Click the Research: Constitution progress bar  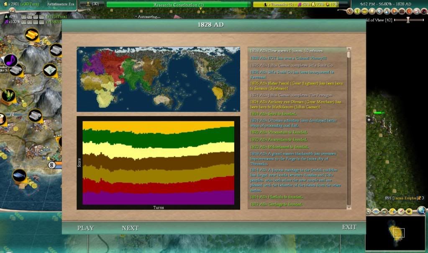[x=178, y=5]
